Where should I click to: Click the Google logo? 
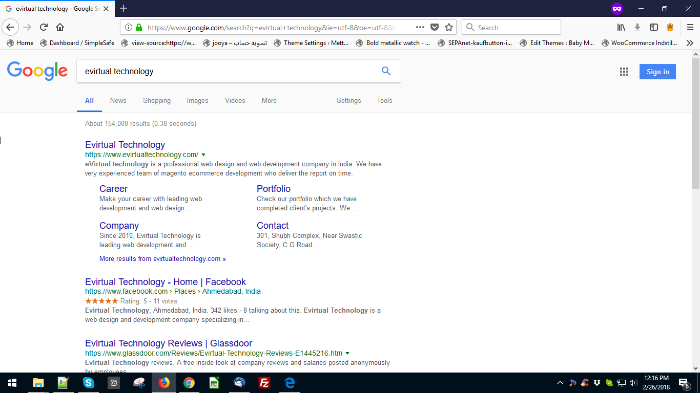[37, 71]
